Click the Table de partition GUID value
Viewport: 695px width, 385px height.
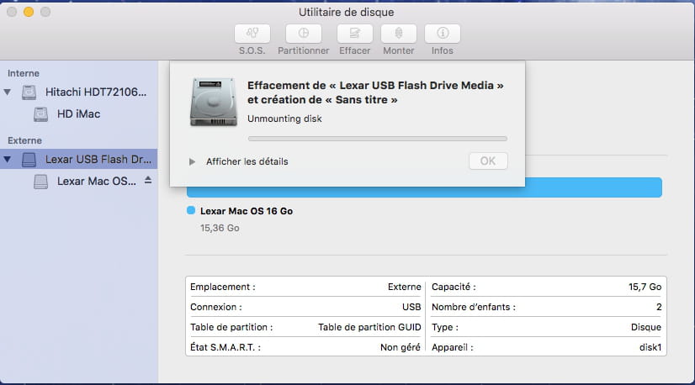pyautogui.click(x=369, y=327)
